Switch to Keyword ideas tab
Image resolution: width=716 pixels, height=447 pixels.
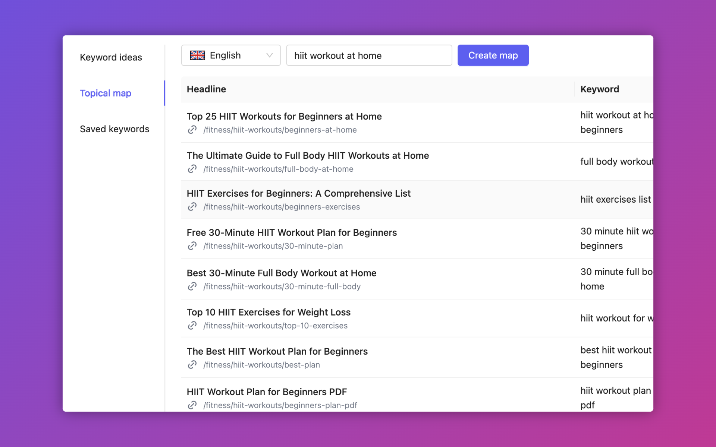[111, 57]
